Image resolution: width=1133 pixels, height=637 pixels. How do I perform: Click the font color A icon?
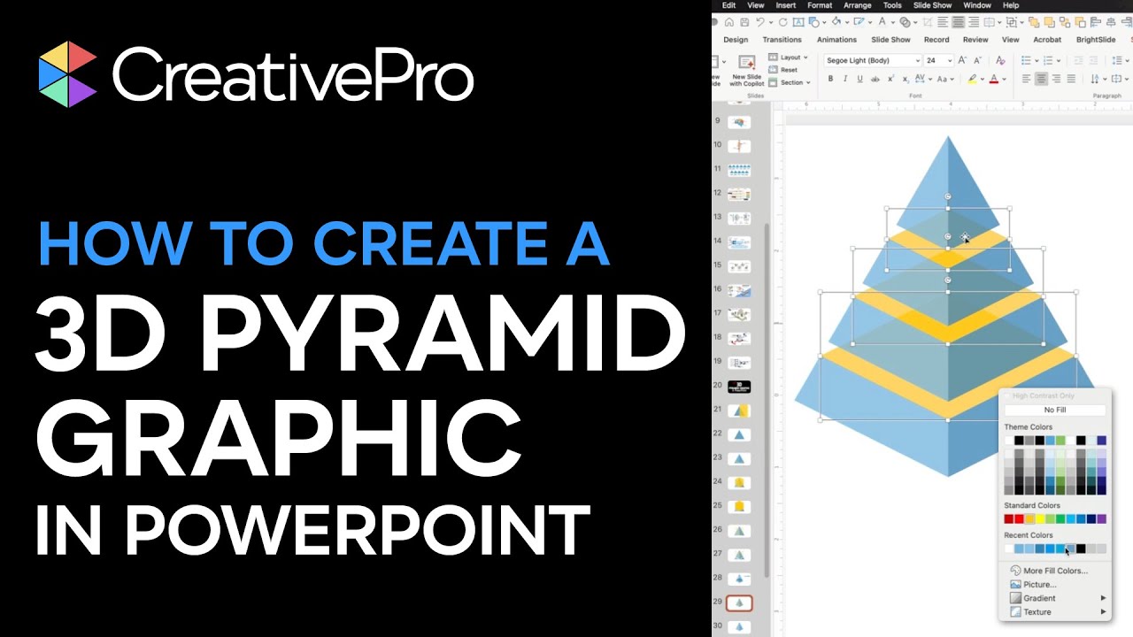point(994,79)
